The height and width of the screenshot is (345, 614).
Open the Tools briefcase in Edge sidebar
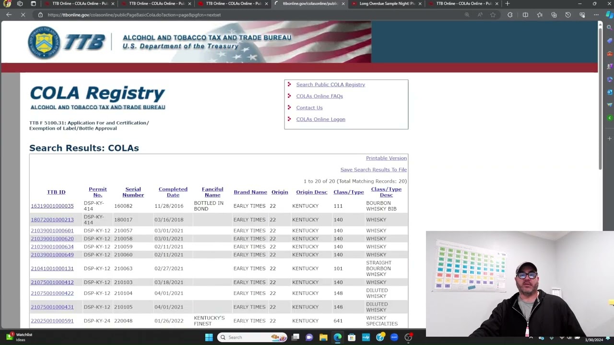(610, 54)
